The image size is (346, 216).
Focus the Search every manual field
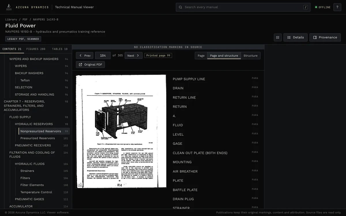point(243,7)
